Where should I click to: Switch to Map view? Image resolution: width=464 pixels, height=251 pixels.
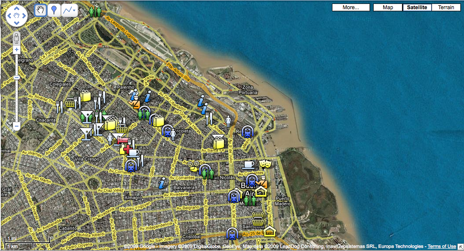pos(388,7)
